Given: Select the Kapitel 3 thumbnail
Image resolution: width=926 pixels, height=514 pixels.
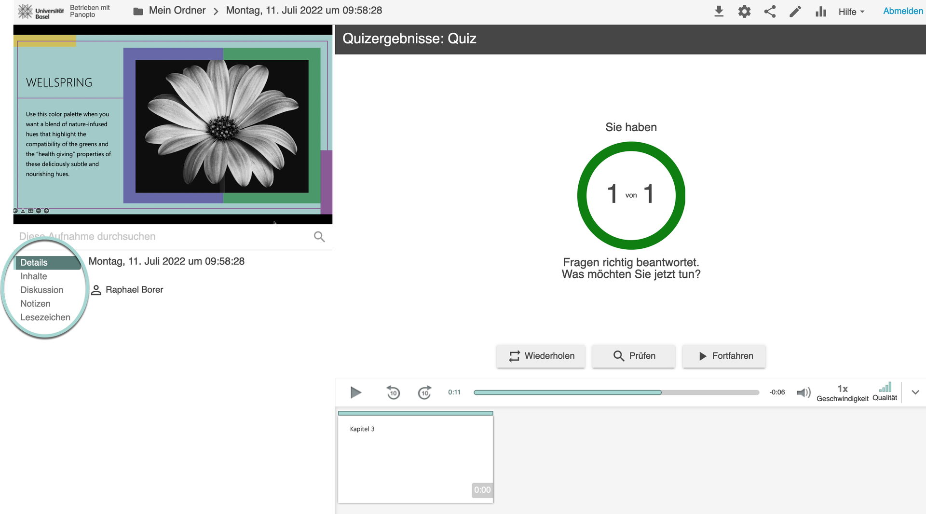Looking at the screenshot, I should [415, 457].
